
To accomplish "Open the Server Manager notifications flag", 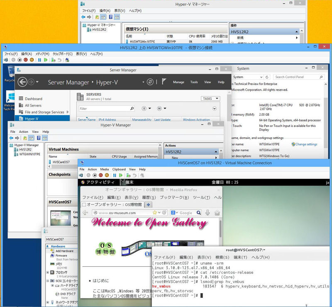I will [164, 82].
